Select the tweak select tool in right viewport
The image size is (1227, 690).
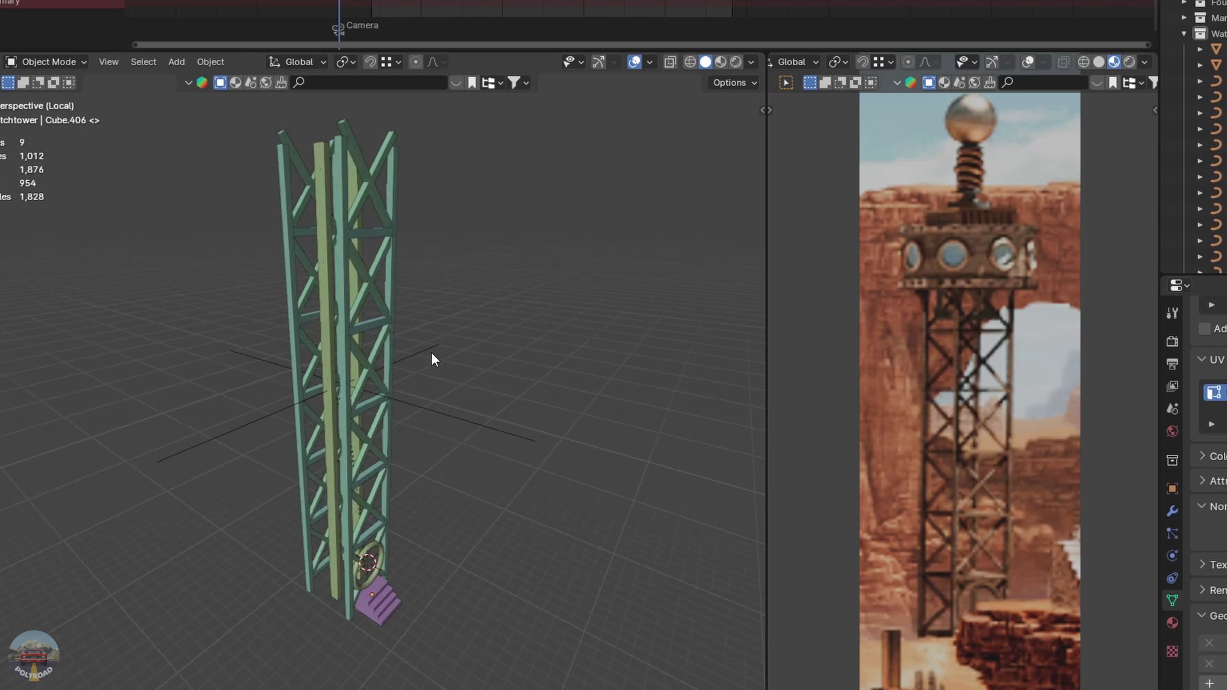(x=786, y=82)
